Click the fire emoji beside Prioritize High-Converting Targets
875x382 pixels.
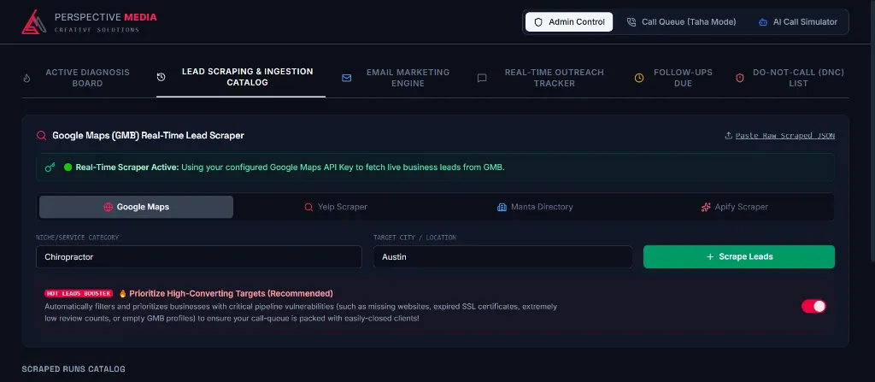[x=122, y=293]
